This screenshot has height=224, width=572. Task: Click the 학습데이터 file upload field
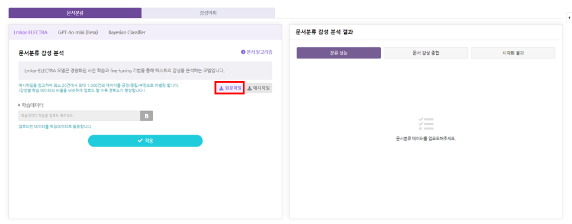click(79, 116)
